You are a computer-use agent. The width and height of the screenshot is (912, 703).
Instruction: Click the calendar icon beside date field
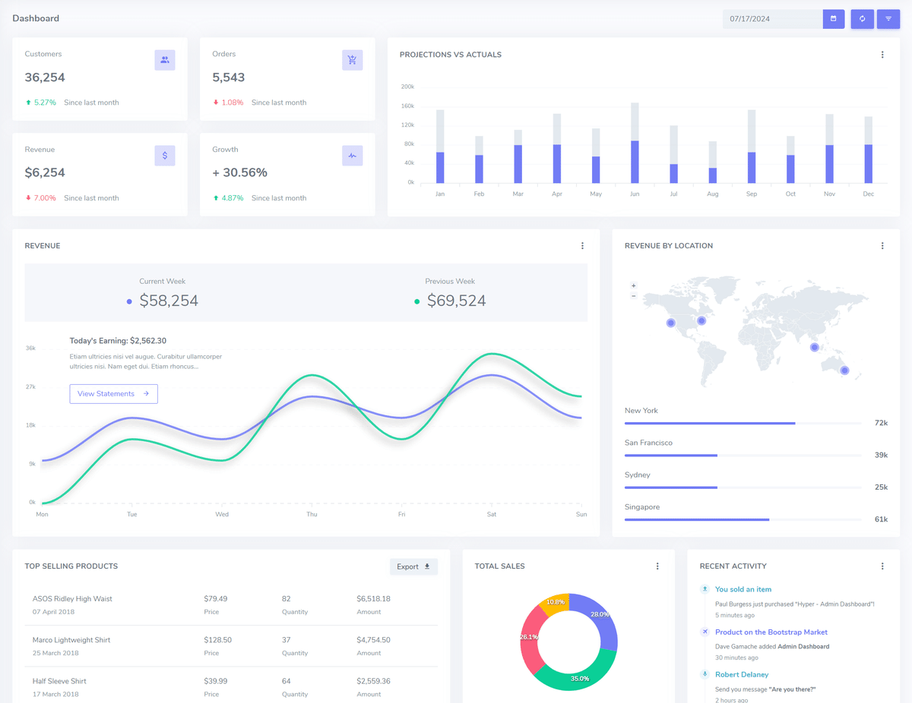[834, 19]
